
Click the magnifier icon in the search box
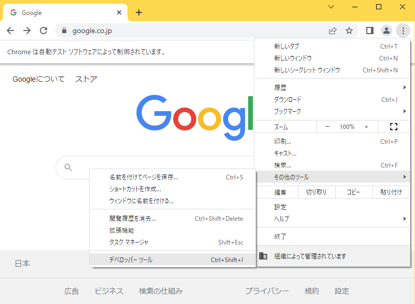pyautogui.click(x=68, y=167)
